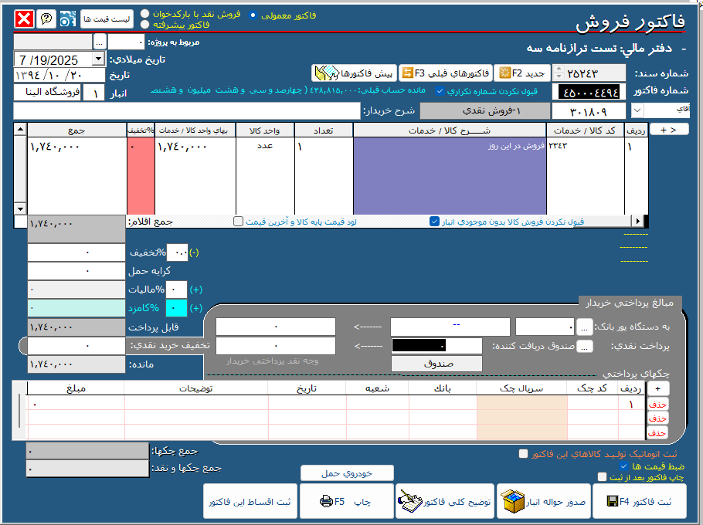This screenshot has height=525, width=703.
Task: Open previous invoices (فاکتورهای قبلی F3)
Action: 446,73
